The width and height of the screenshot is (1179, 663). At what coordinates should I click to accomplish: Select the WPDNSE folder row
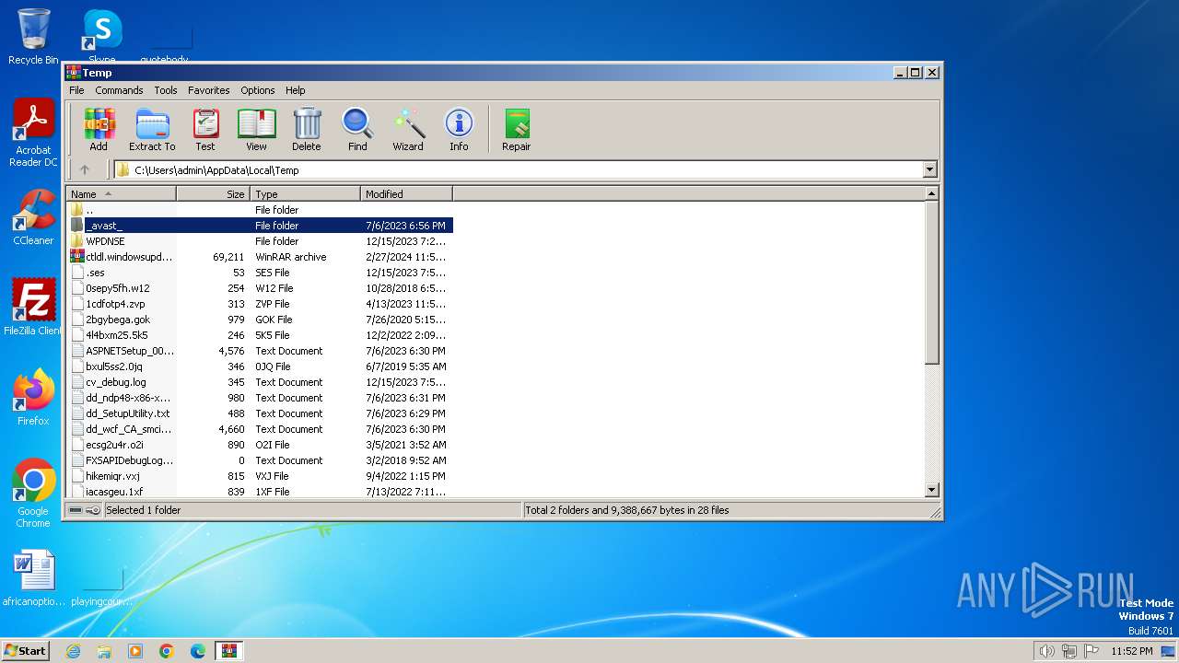[x=260, y=241]
